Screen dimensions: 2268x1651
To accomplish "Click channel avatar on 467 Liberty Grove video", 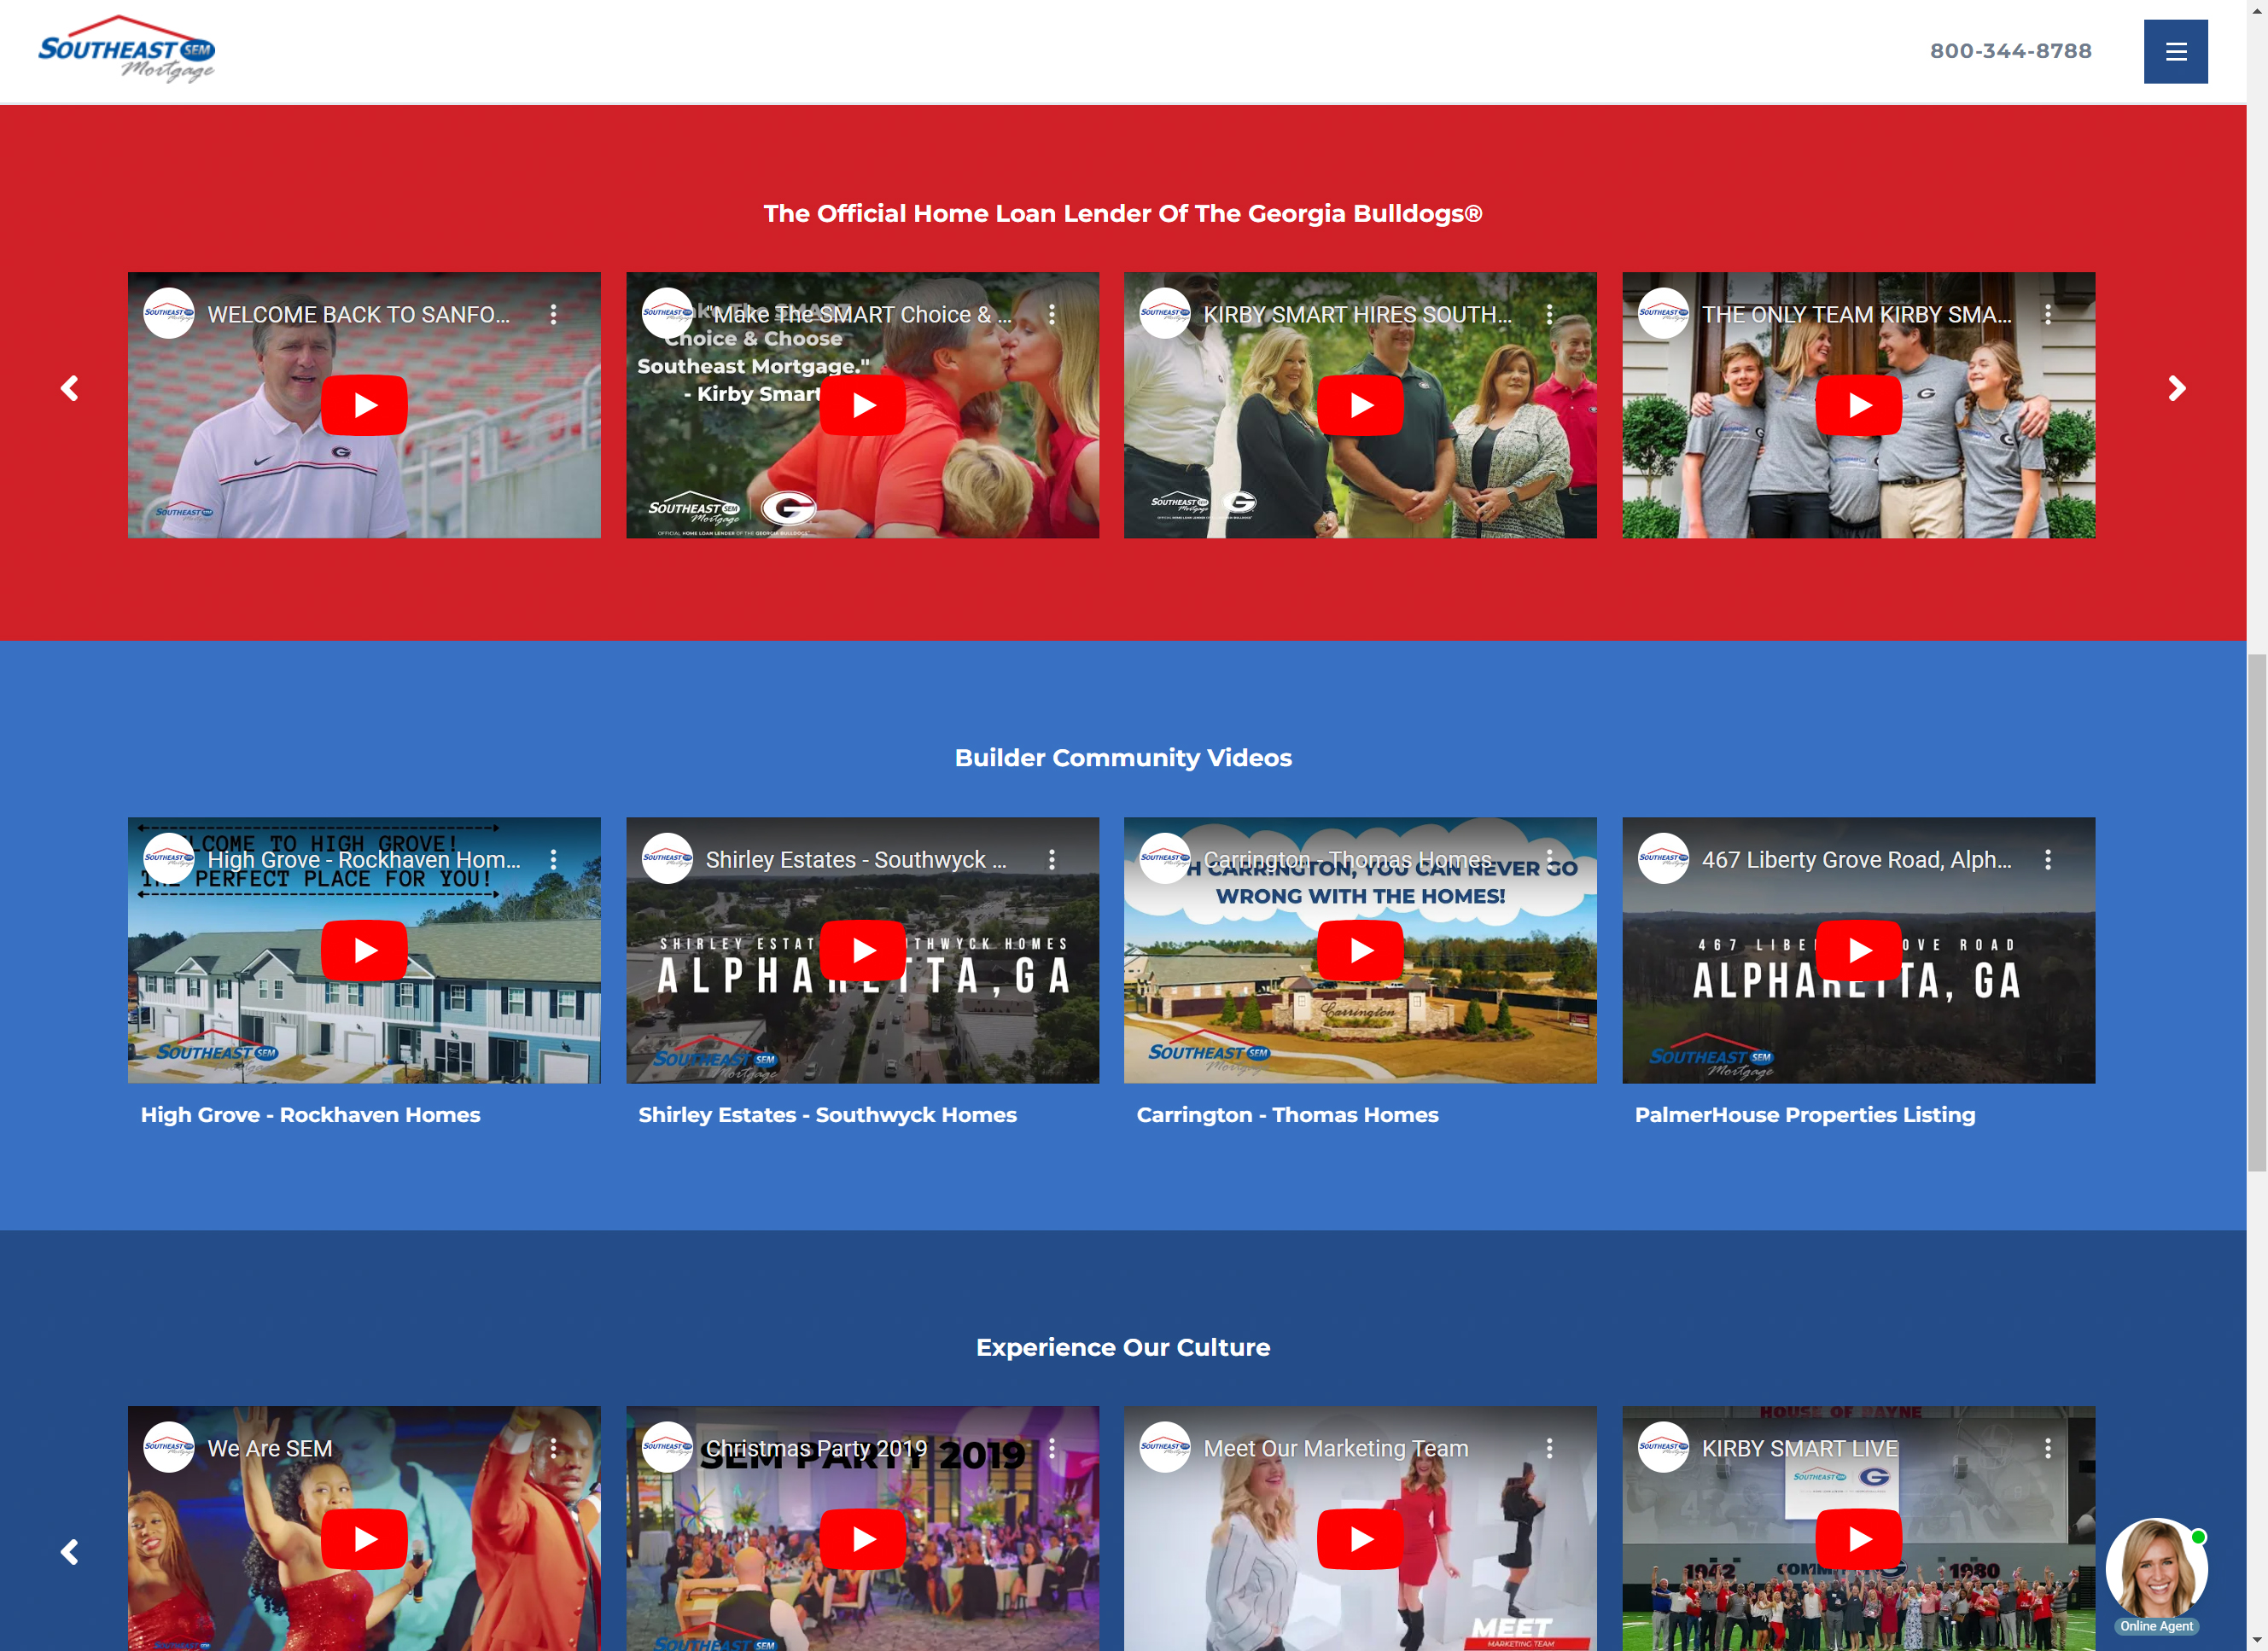I will pos(1663,858).
